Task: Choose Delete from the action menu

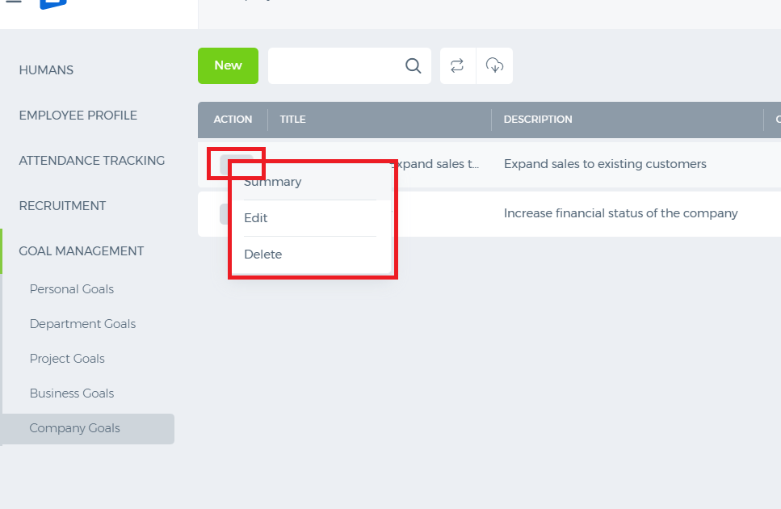Action: 263,254
